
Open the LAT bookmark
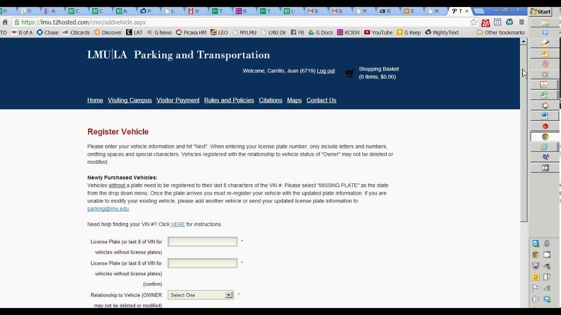(x=134, y=32)
